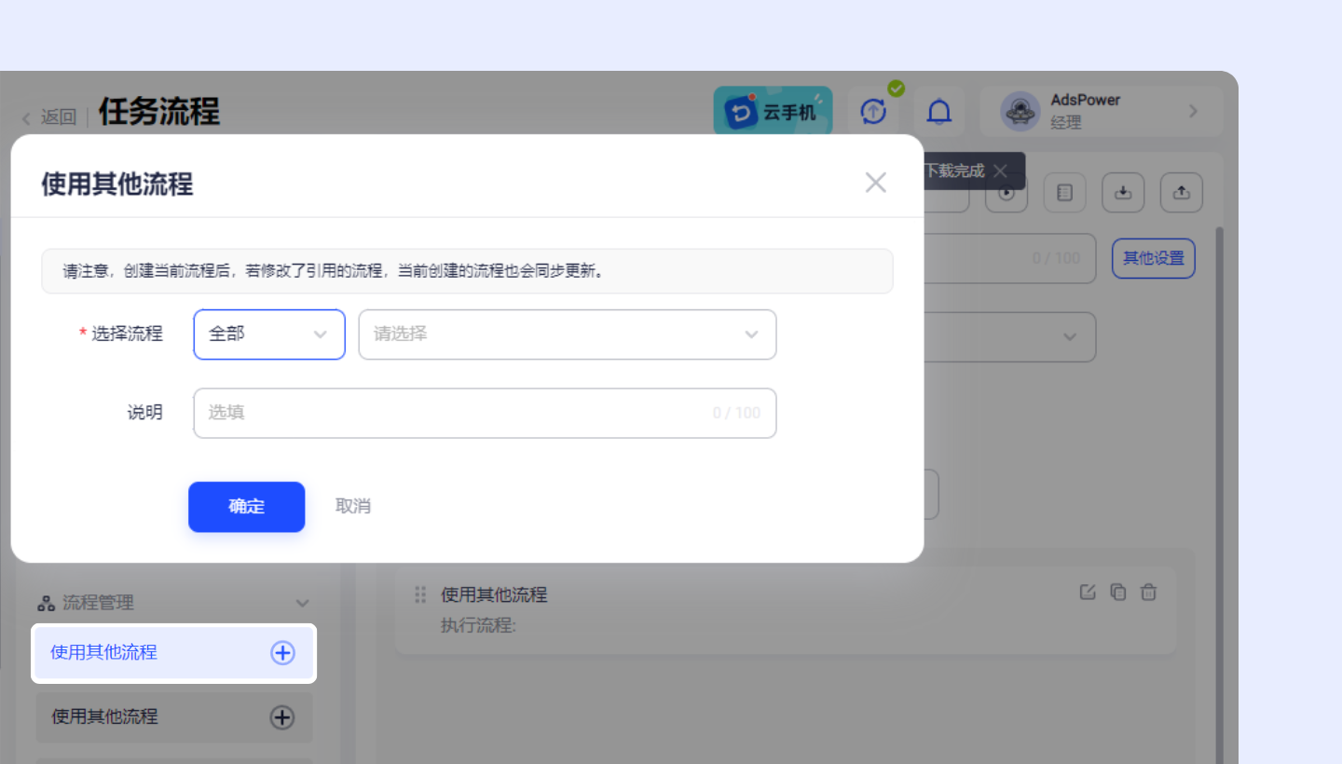Screen dimensions: 1342x764
Task: Click the download import toolbar icon
Action: (1124, 193)
